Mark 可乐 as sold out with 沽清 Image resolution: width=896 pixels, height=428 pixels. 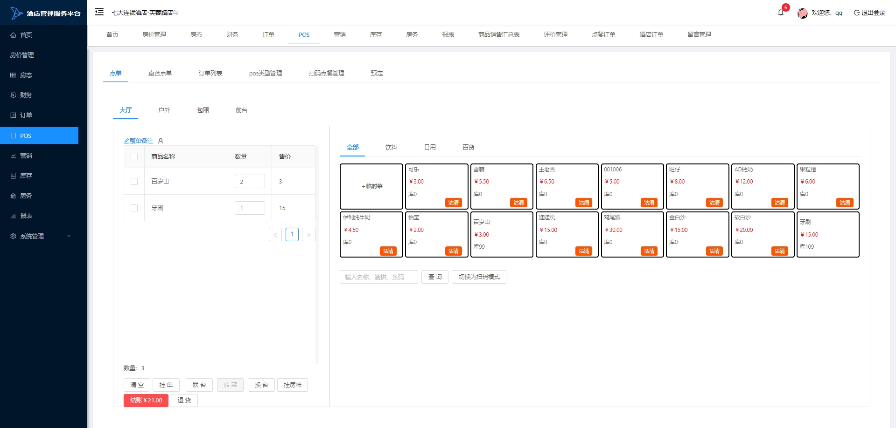[453, 203]
